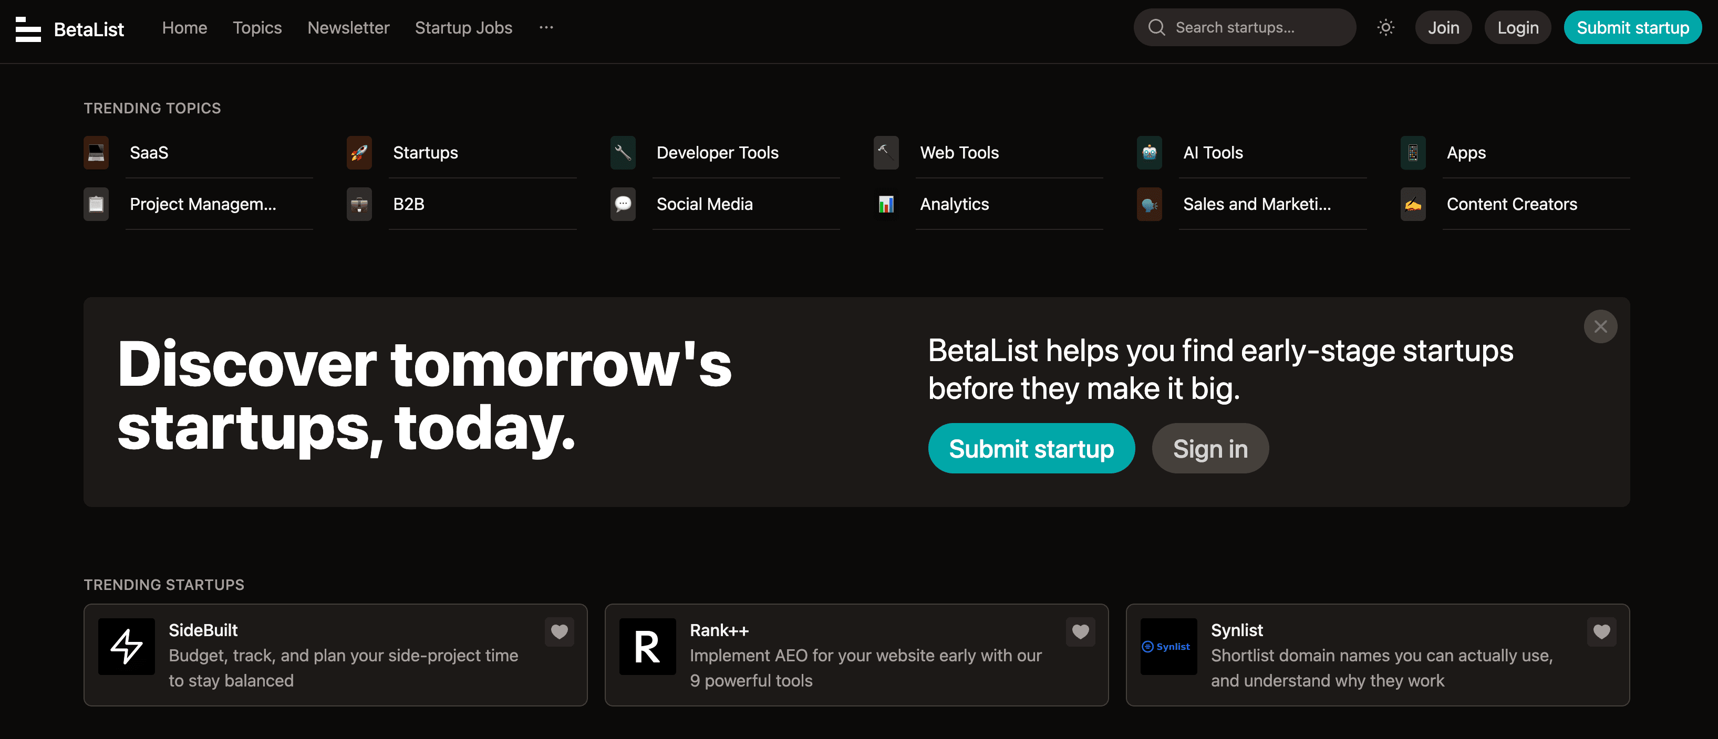This screenshot has width=1718, height=739.
Task: Click the Startups rocket icon
Action: (359, 153)
